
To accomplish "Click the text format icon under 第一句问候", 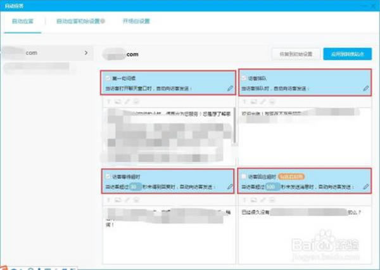I will 106,101.
